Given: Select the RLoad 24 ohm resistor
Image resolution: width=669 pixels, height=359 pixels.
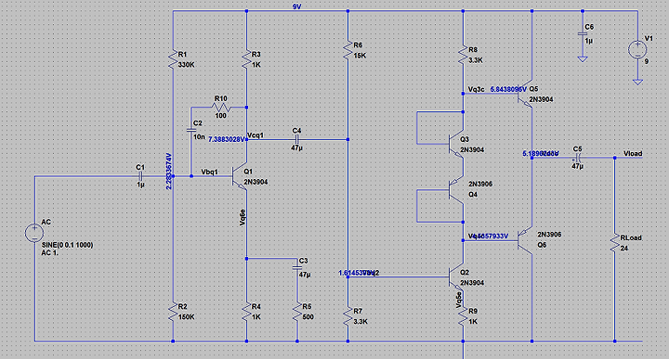Looking at the screenshot, I should 615,243.
